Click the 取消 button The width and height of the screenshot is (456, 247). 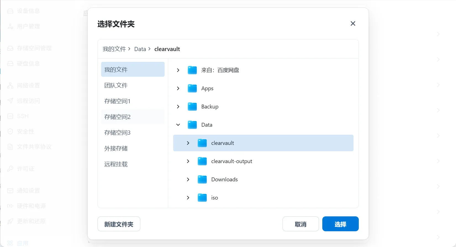click(301, 224)
